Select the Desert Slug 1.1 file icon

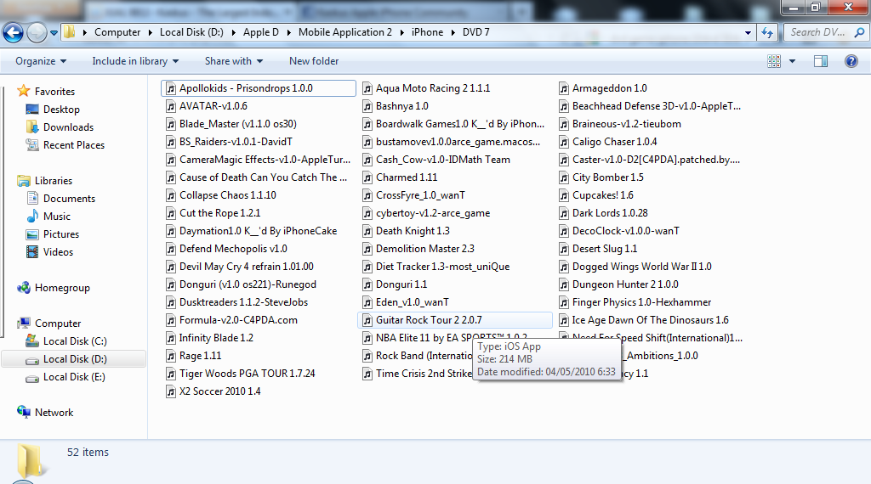[565, 249]
